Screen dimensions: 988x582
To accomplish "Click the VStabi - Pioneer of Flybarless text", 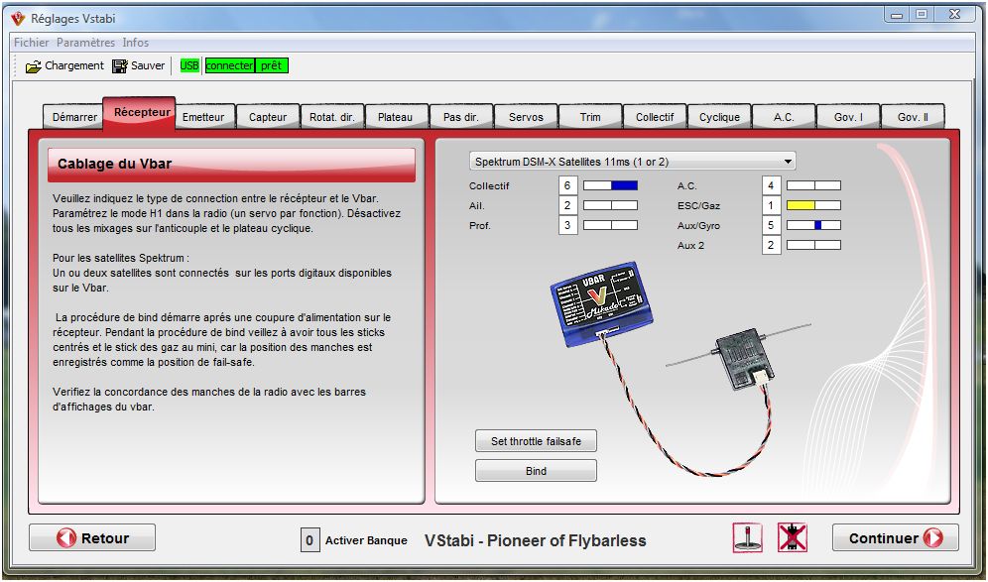I will (x=535, y=540).
